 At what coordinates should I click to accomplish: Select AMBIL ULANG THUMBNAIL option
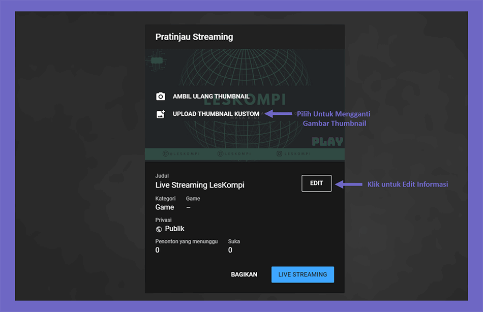(211, 97)
